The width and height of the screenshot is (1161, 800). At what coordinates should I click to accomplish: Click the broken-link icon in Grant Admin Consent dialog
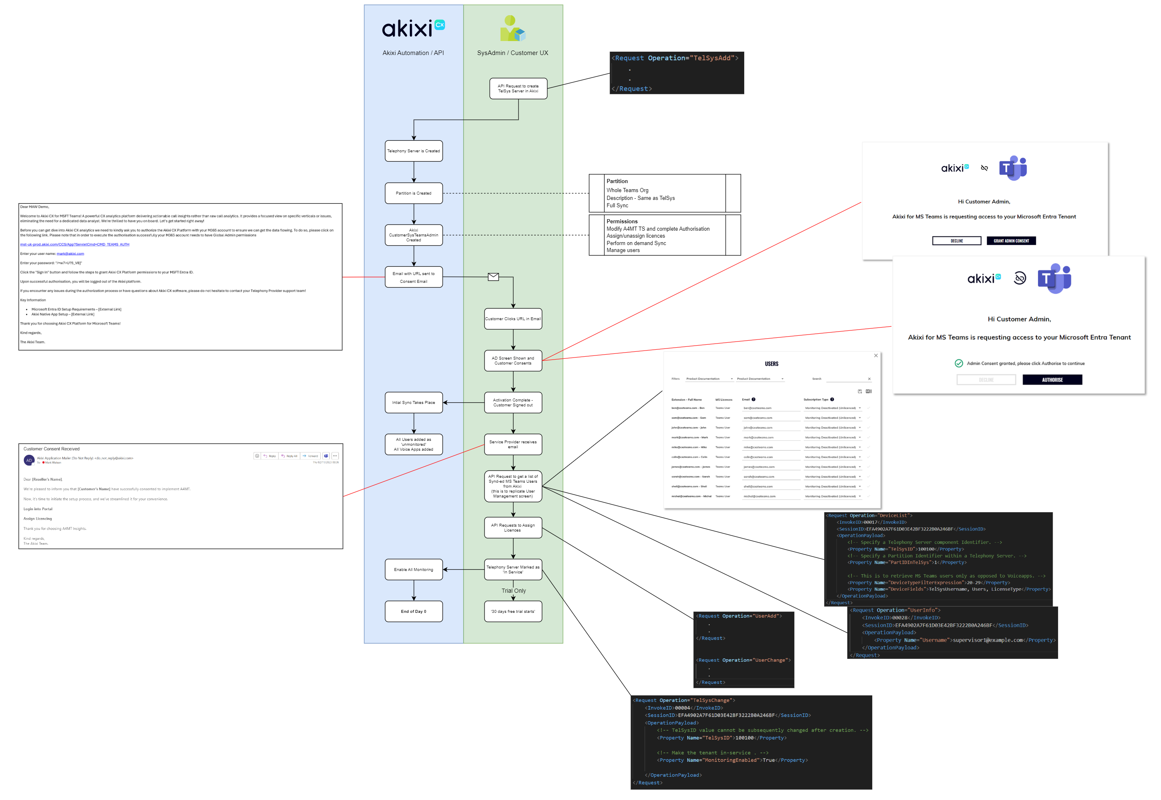pos(984,168)
